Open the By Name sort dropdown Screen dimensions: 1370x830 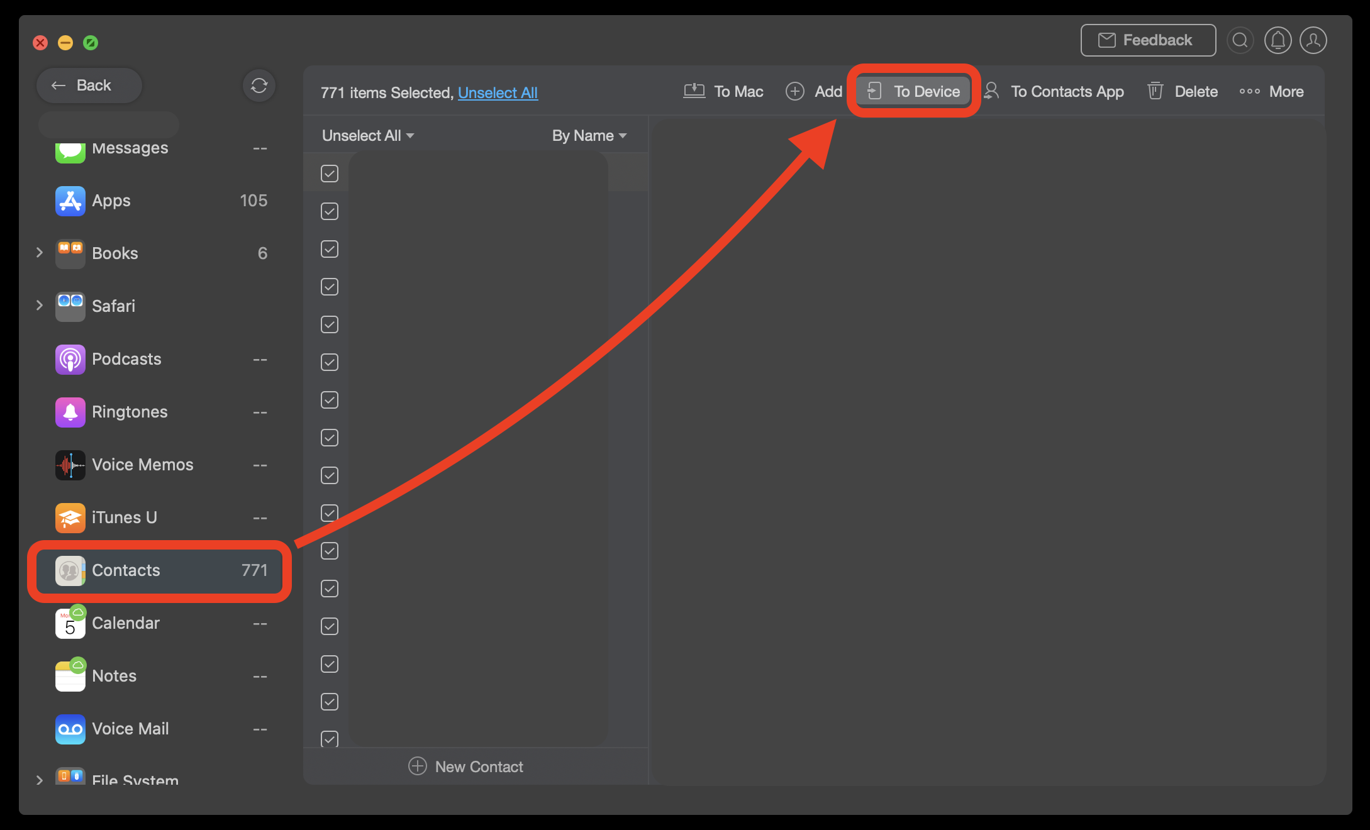pos(587,134)
